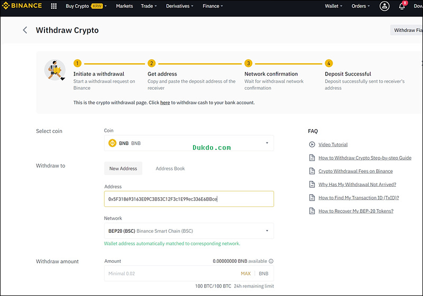Screen dimensions: 423x296
Task: Select the New Address tab
Action: (x=123, y=168)
